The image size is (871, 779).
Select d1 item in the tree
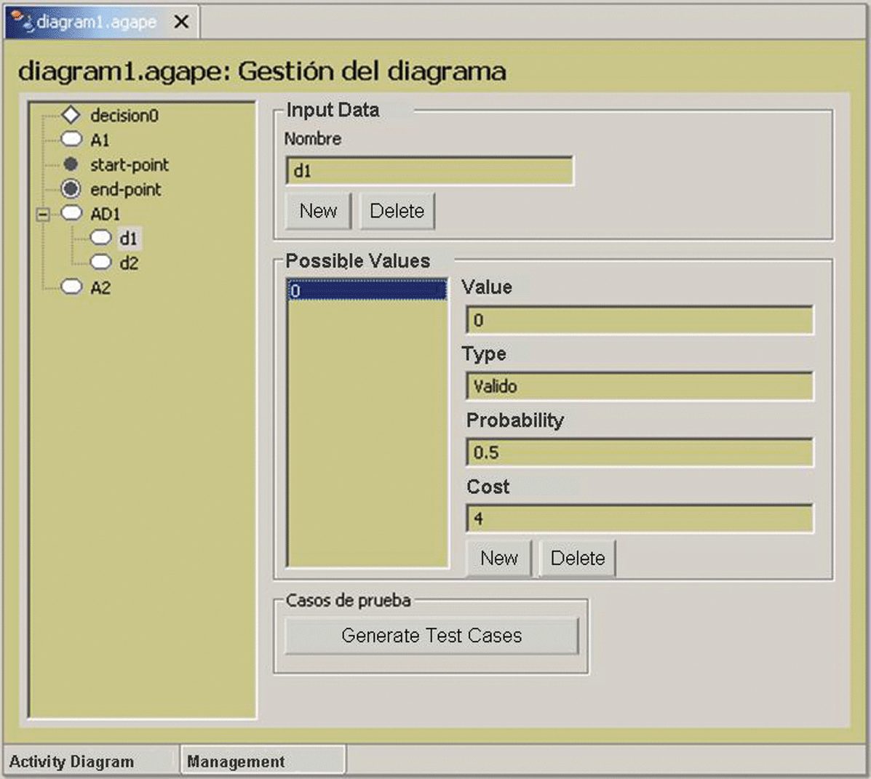[x=128, y=239]
